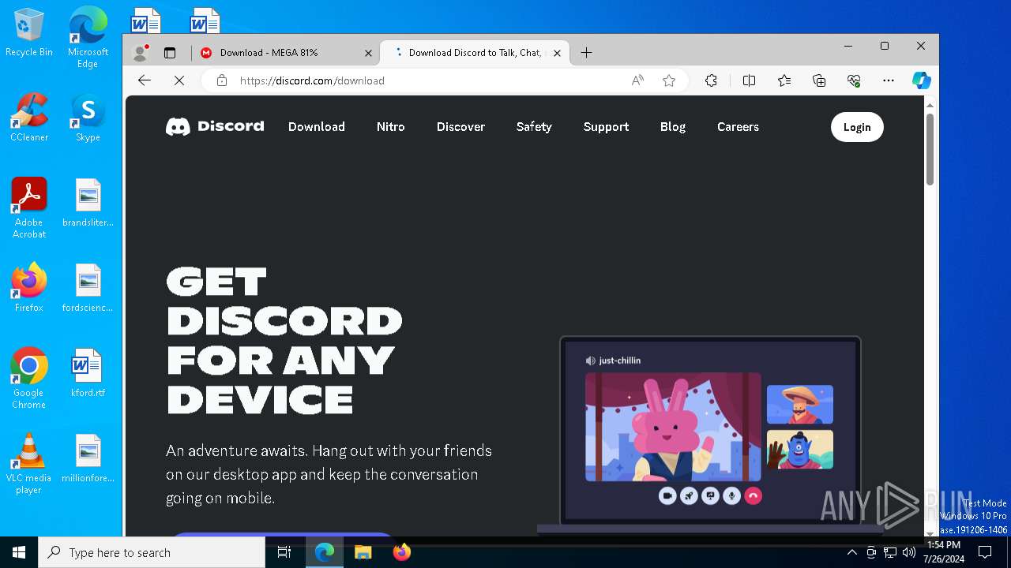Screen dimensions: 1011x568
Task: Open Discover in Discord navigation
Action: (x=460, y=126)
